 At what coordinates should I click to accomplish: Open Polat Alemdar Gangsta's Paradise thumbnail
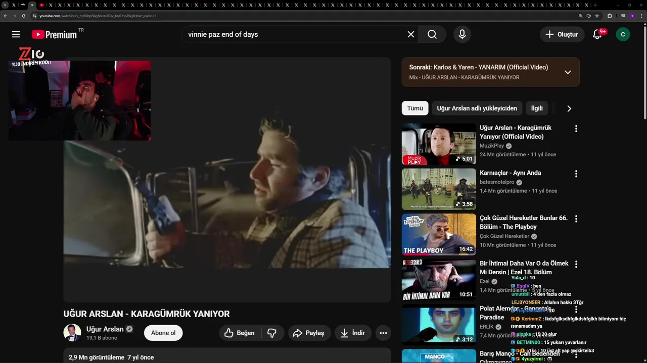click(439, 325)
